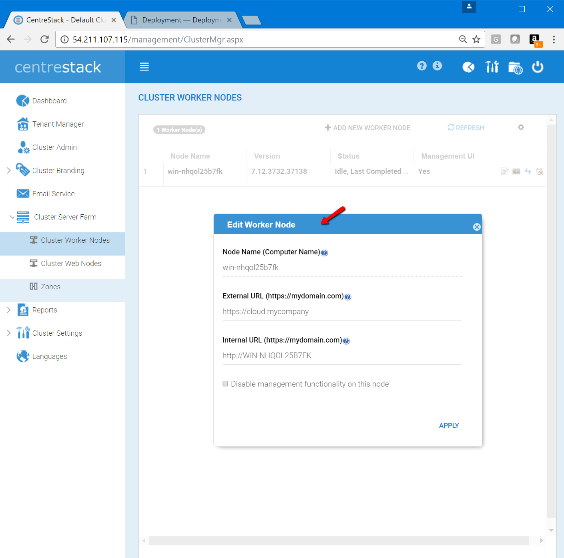Image resolution: width=564 pixels, height=558 pixels.
Task: Click the power logout icon in header
Action: point(538,67)
